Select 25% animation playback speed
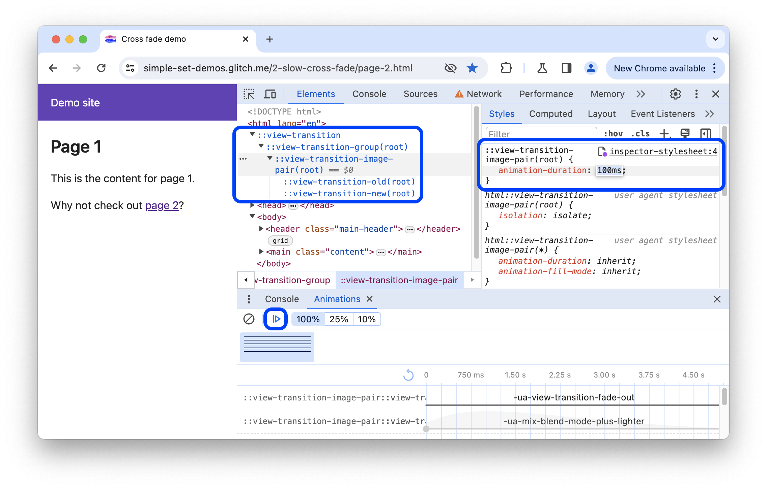The image size is (767, 489). [339, 319]
